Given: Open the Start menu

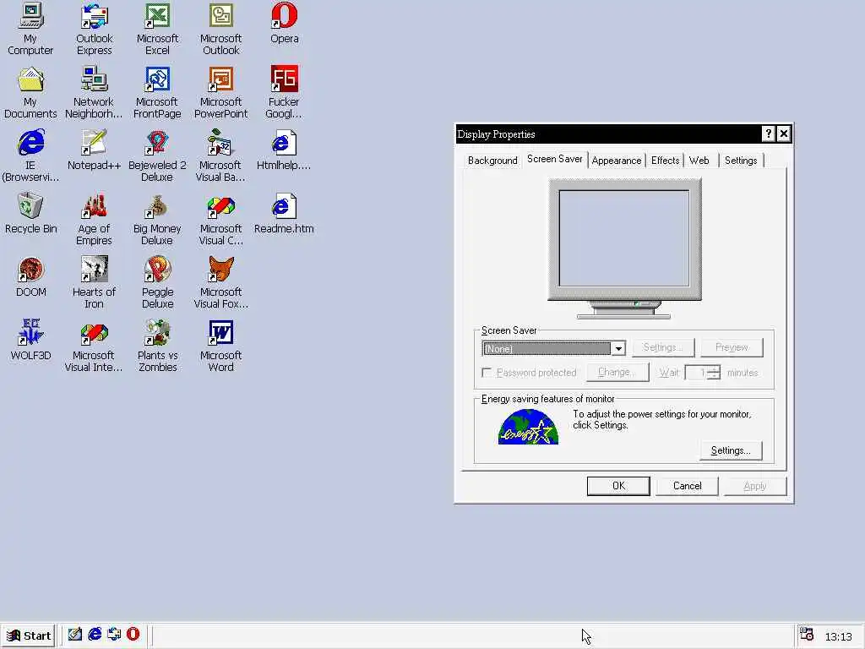Looking at the screenshot, I should (29, 635).
